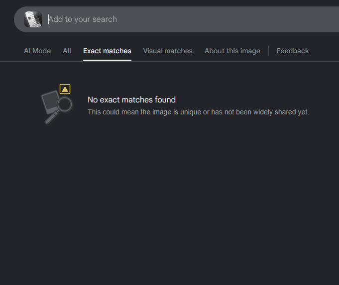Click the yellow warning triangle icon
Image resolution: width=339 pixels, height=285 pixels.
click(x=65, y=89)
